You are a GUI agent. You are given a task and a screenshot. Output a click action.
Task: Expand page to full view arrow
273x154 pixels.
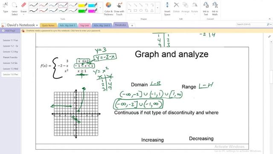point(270,36)
